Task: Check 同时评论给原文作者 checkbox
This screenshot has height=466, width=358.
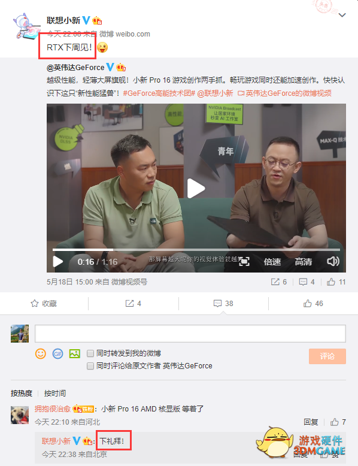Action: tap(90, 366)
